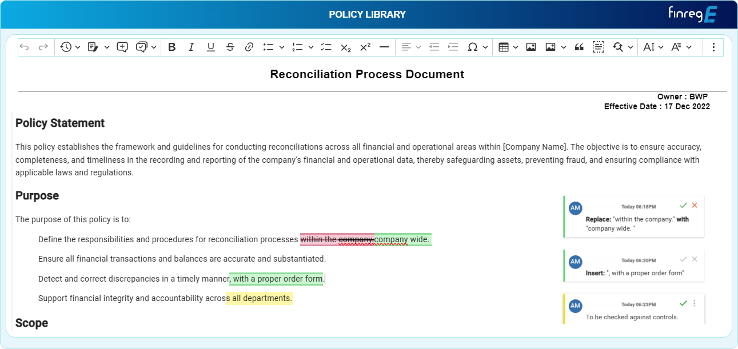Accept the Replace suggestion comment
738x349 pixels.
tap(683, 205)
